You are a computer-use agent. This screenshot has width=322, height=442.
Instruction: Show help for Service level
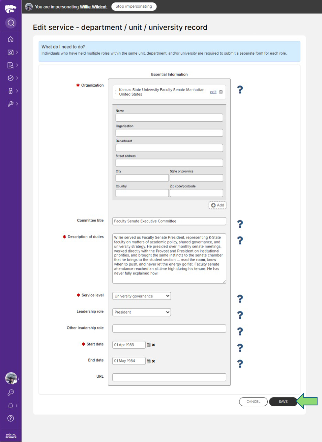coord(241,299)
